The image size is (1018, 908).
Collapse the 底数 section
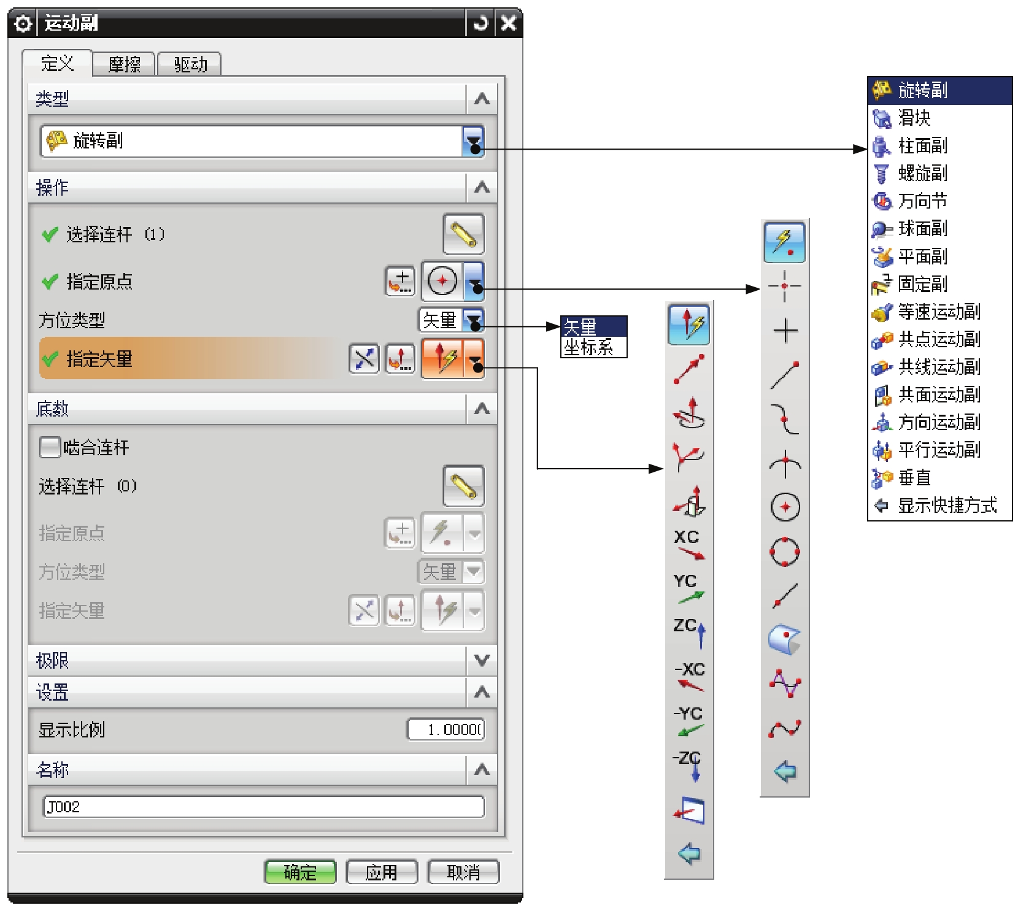point(482,409)
